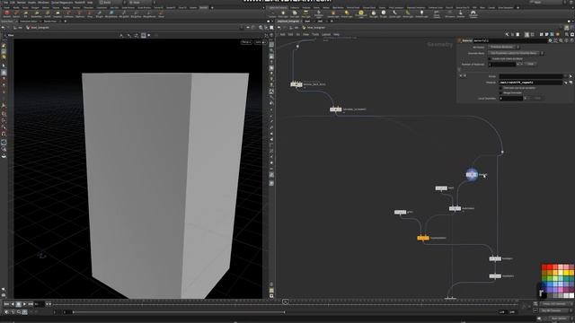Switch to the Animation Editor pane tab
This screenshot has width=575, height=323.
[28, 22]
